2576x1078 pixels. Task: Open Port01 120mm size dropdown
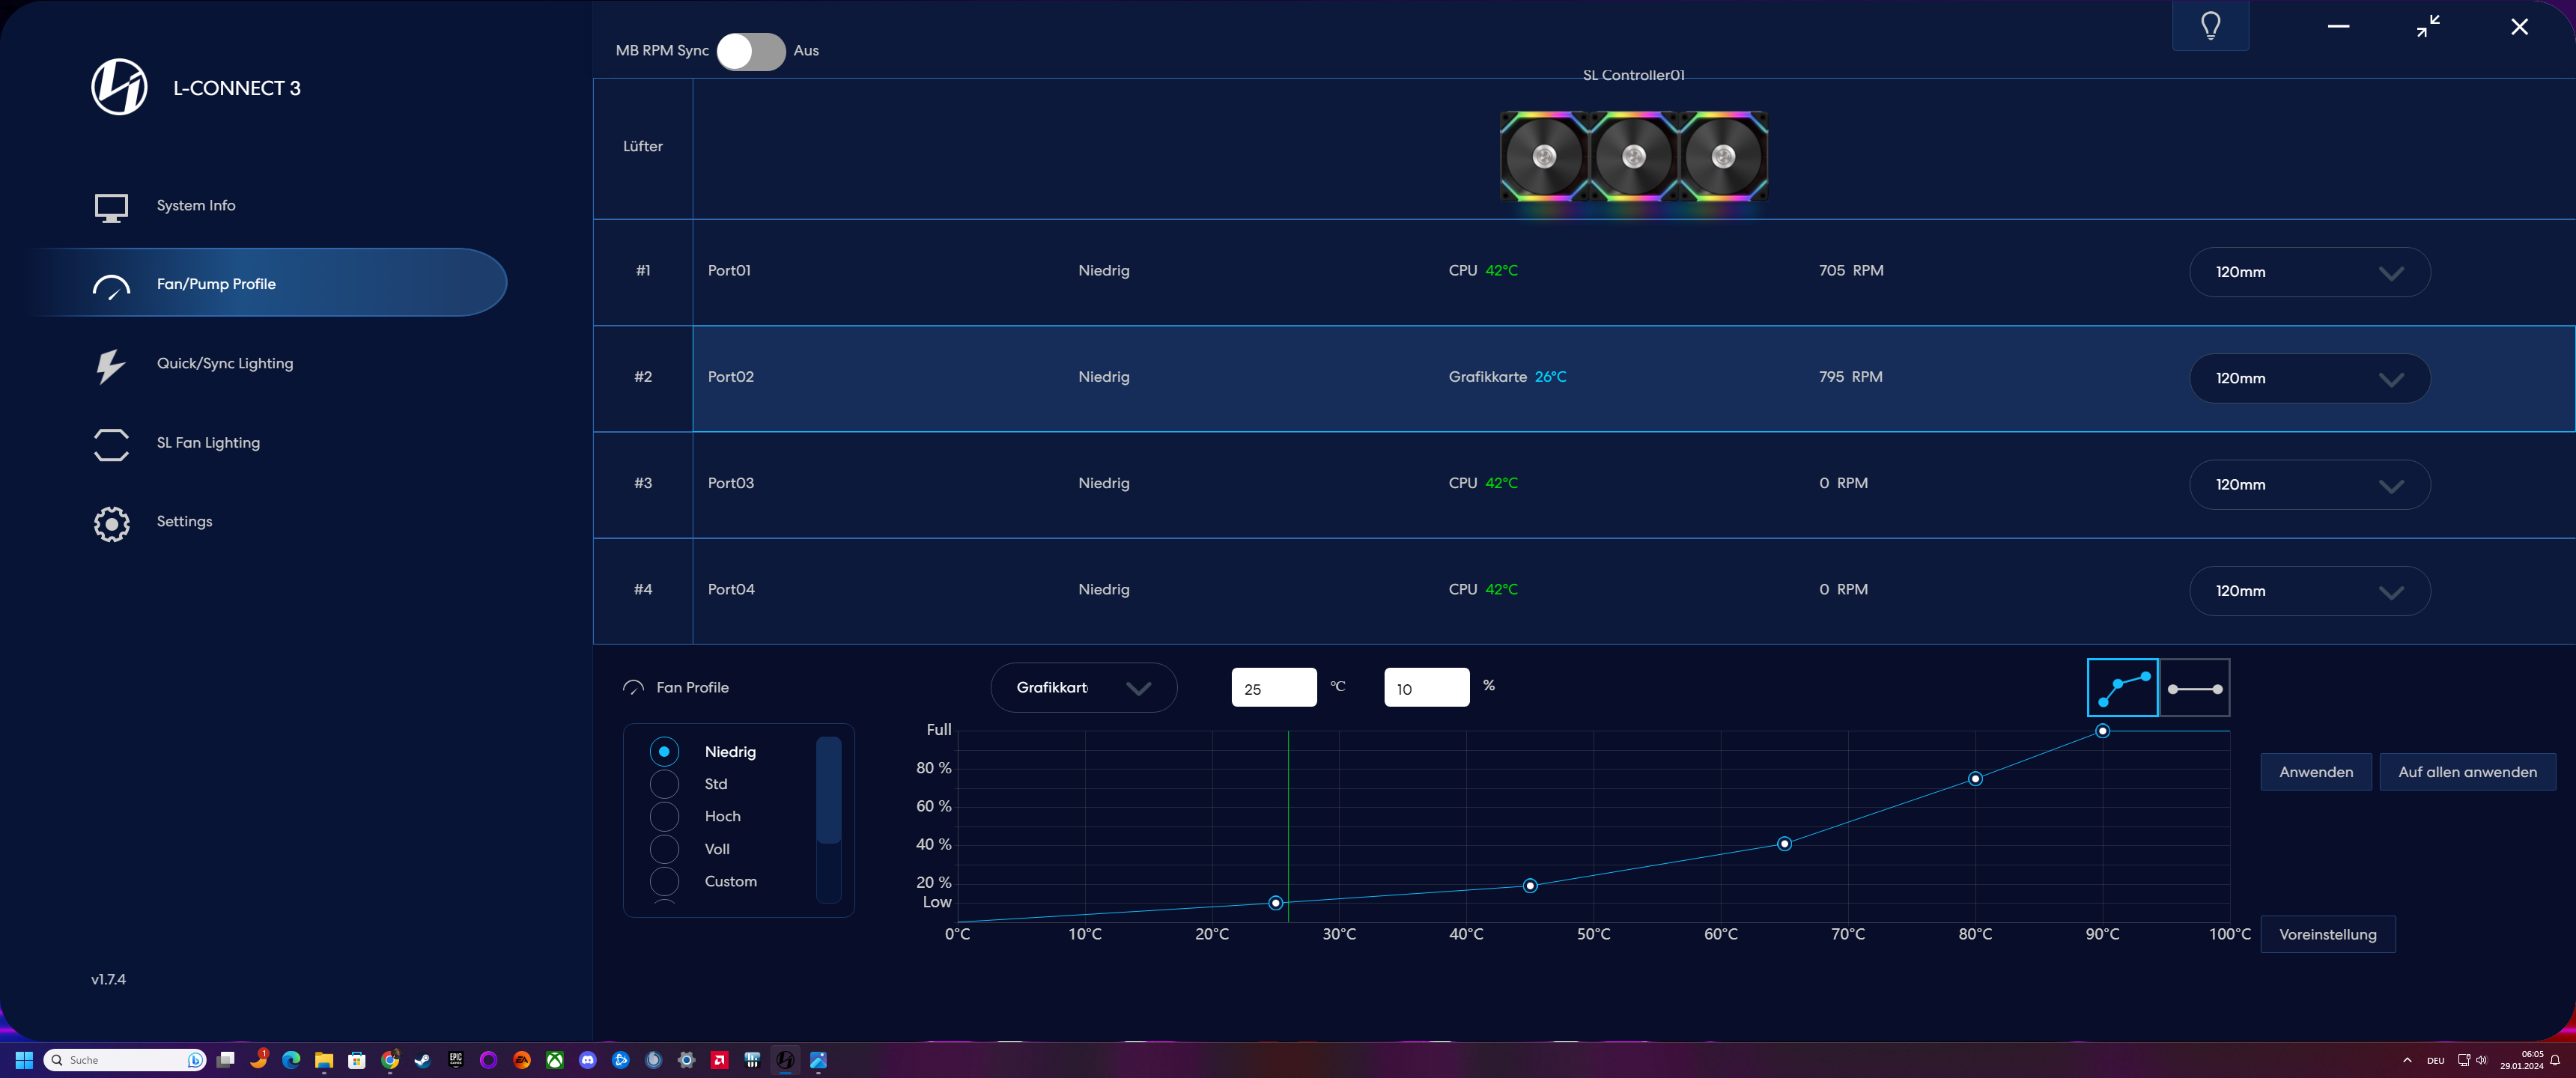tap(2309, 272)
